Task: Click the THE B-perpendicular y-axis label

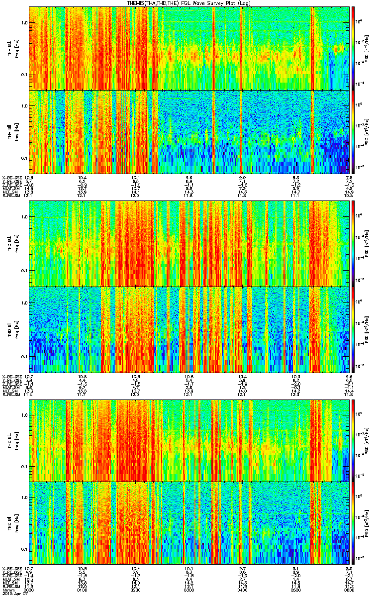Action: pyautogui.click(x=12, y=440)
